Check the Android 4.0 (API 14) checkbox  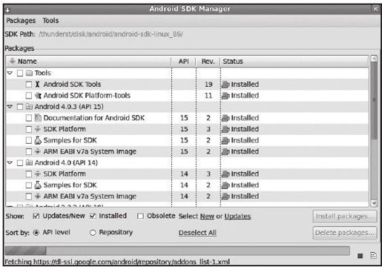[x=20, y=162]
